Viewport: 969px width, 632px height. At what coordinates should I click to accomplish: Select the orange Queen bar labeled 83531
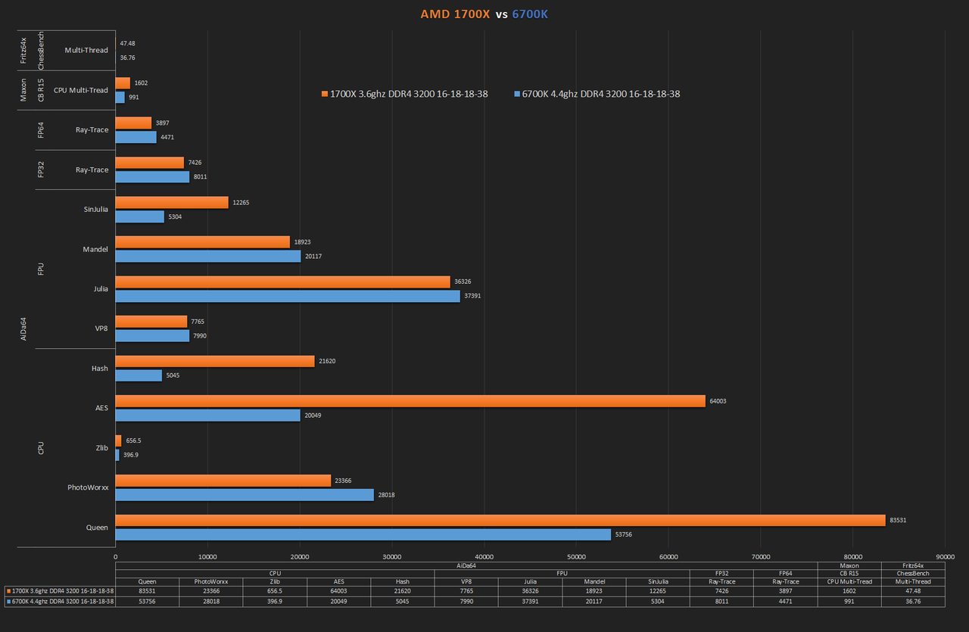[500, 520]
